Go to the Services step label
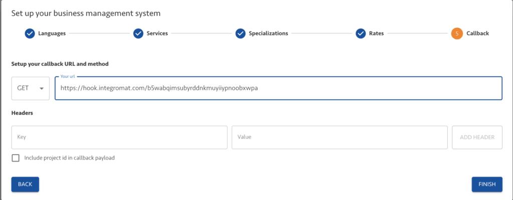Image resolution: width=513 pixels, height=200 pixels. coord(157,33)
